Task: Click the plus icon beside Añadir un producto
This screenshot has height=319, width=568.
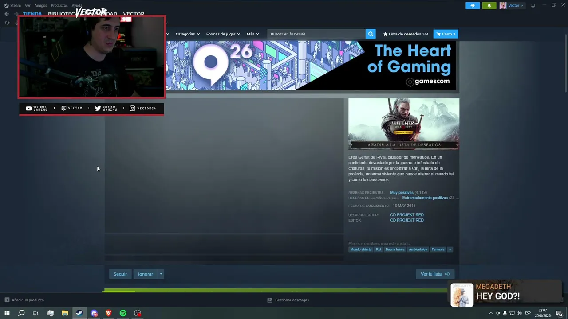Action: coord(7,300)
